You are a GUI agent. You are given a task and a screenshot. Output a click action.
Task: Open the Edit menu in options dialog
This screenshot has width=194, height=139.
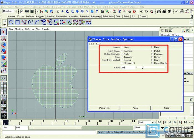coord(91,44)
